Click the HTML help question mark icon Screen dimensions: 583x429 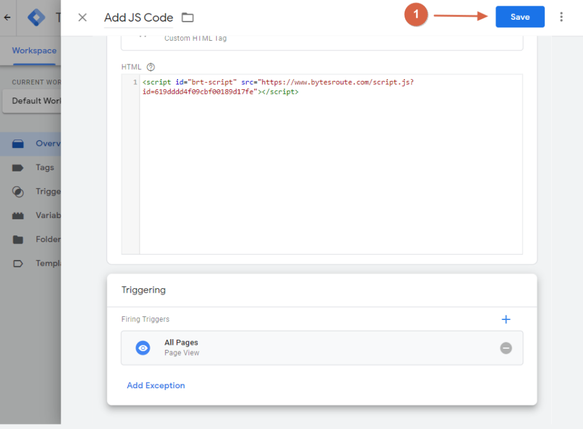(150, 67)
